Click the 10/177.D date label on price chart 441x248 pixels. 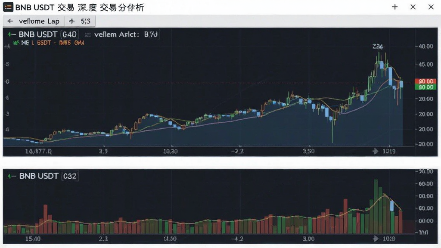(38, 151)
